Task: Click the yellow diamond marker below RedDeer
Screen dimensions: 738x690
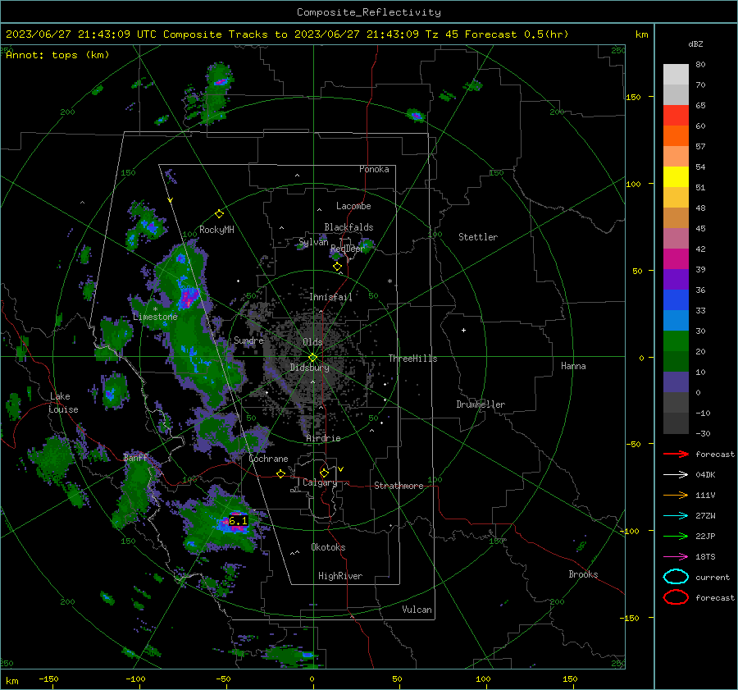Action: (337, 267)
